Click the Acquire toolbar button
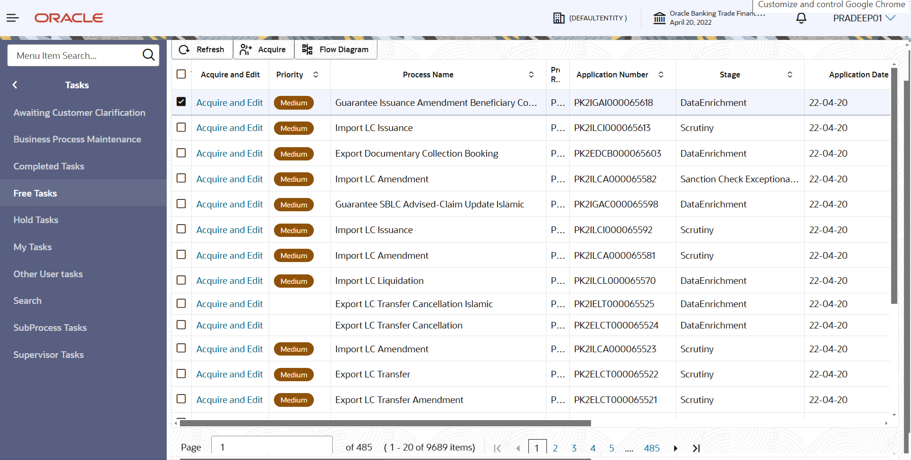 pyautogui.click(x=263, y=49)
